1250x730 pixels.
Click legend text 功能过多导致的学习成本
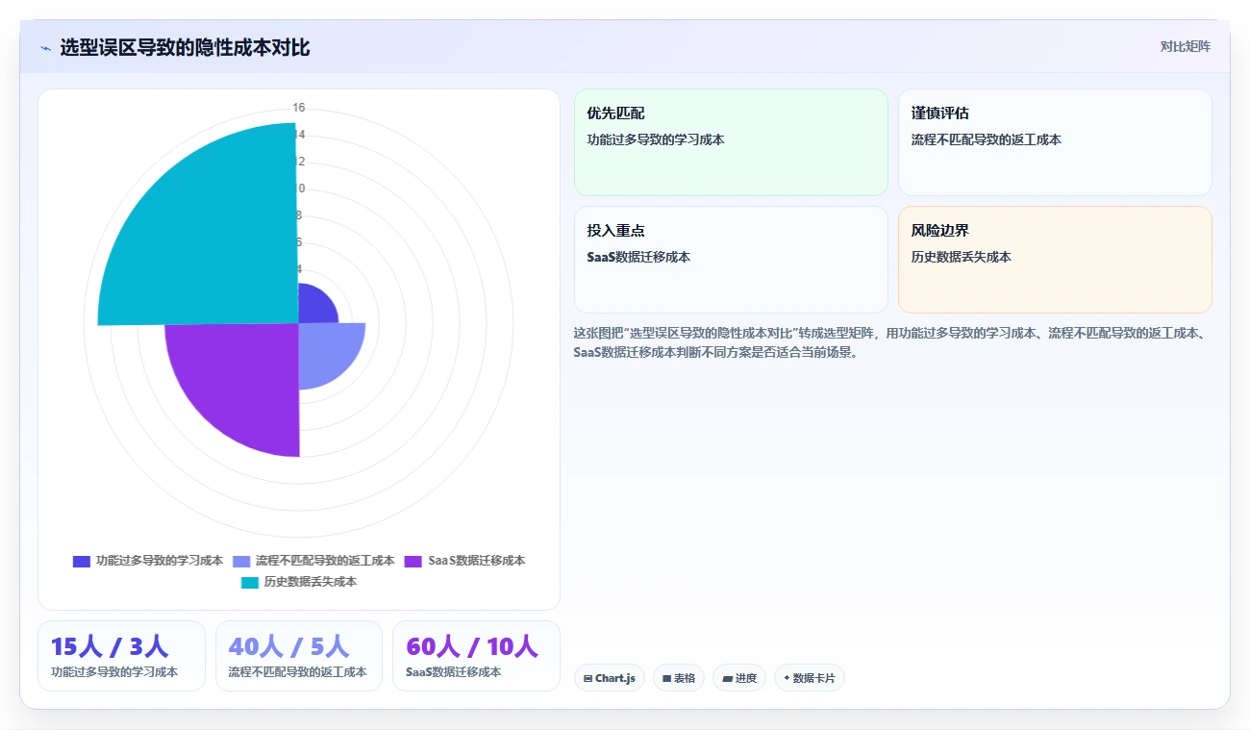pos(160,561)
